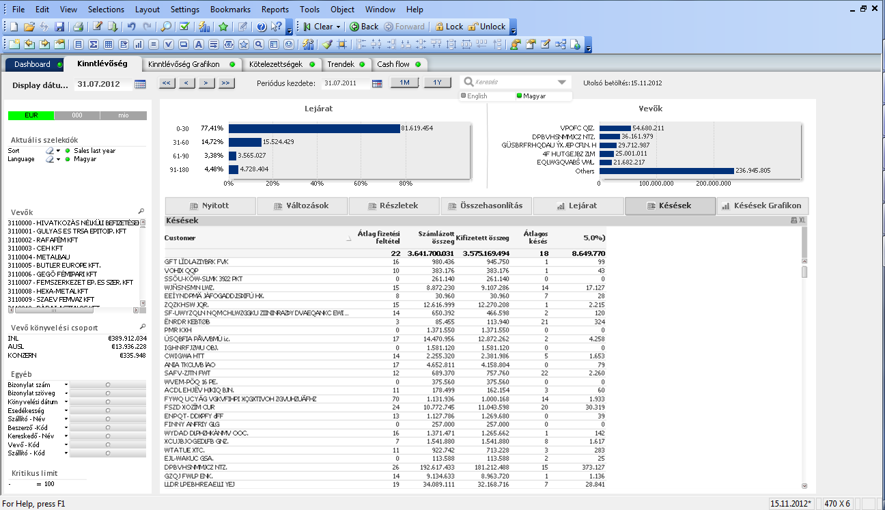Expand the Esedékesség dropdown
885x510 pixels.
[66, 410]
